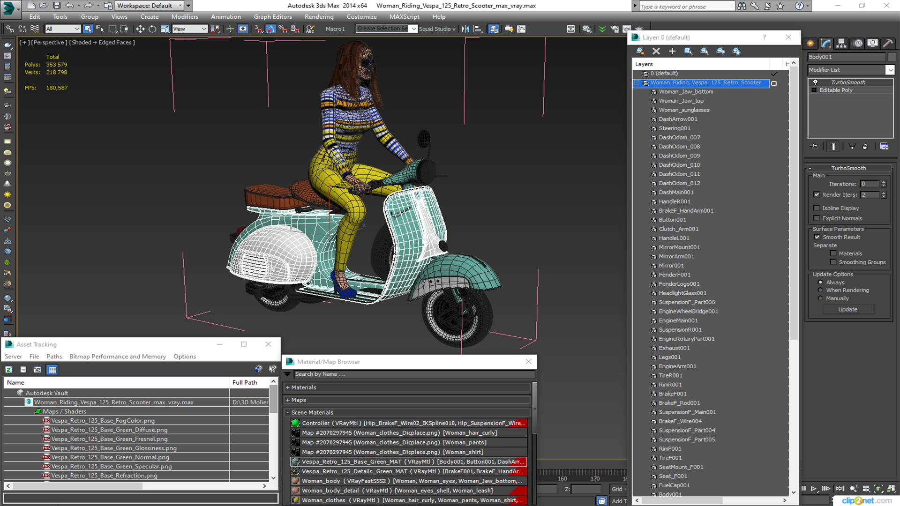Click Configure Modifier Sets icon
The image size is (900, 506).
[x=884, y=147]
